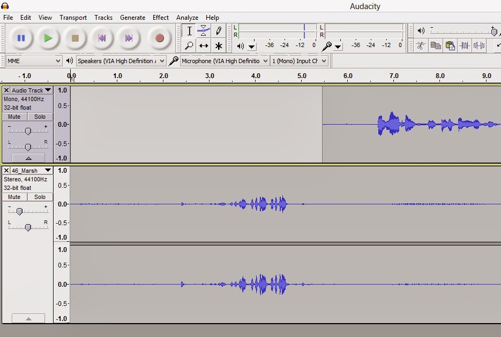Collapse the 46_Marsh track
Image resolution: width=501 pixels, height=337 pixels.
28,318
